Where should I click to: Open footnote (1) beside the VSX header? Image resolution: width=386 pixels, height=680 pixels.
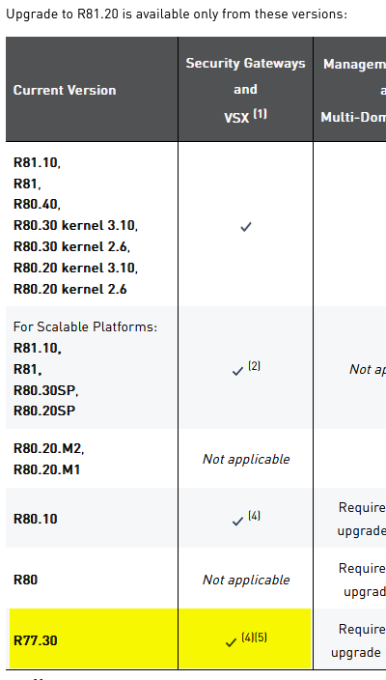pos(260,114)
